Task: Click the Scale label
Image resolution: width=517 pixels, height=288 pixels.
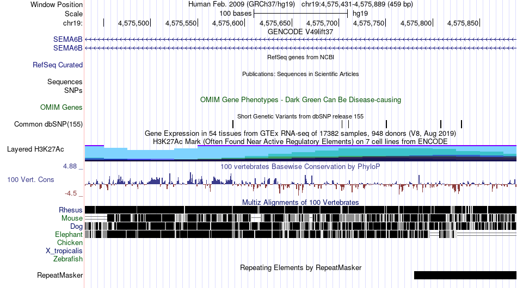Action: 73,14
